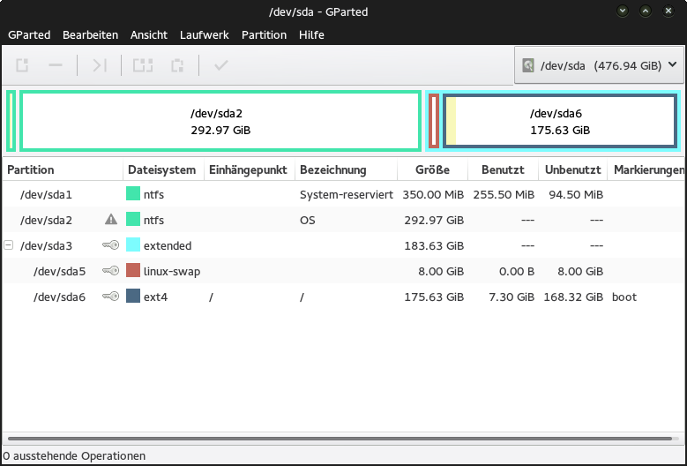
Task: Open the Ansicht menu
Action: click(149, 35)
